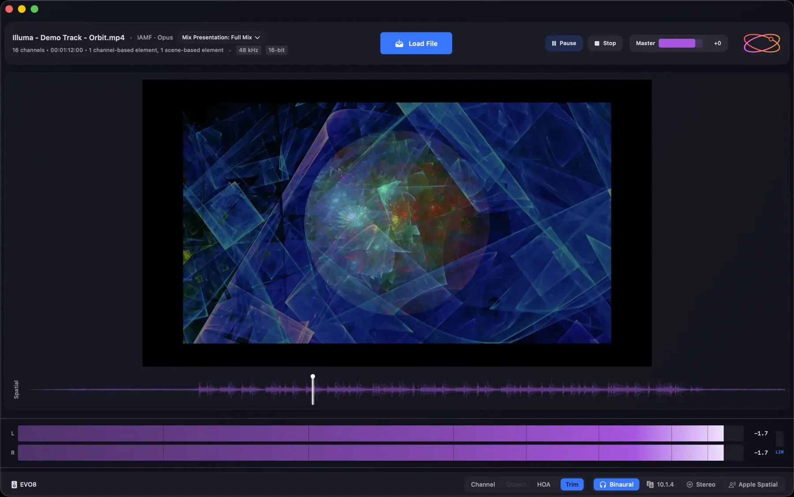
Task: Click the headphones icon on Binaural
Action: [603, 484]
